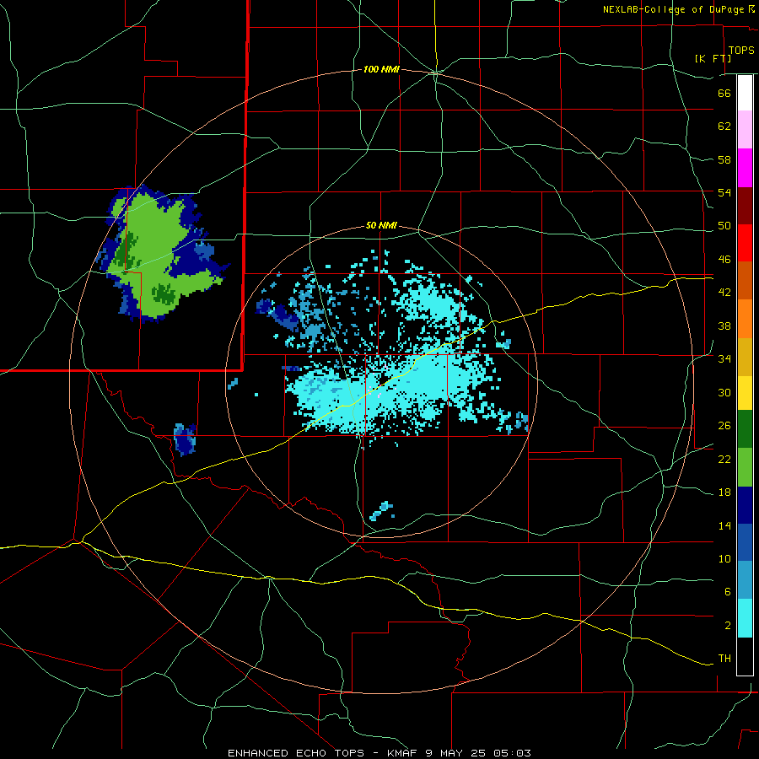Click the TH legend label
759x759 pixels.
click(724, 659)
